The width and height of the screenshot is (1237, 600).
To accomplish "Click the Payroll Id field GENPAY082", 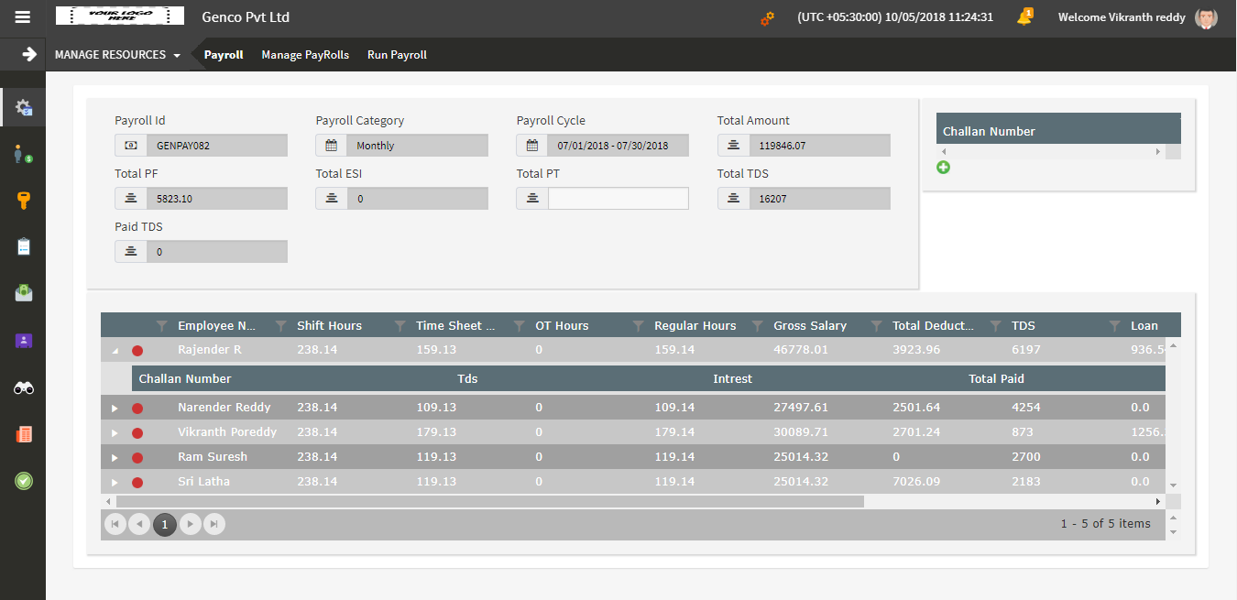I will coord(217,146).
